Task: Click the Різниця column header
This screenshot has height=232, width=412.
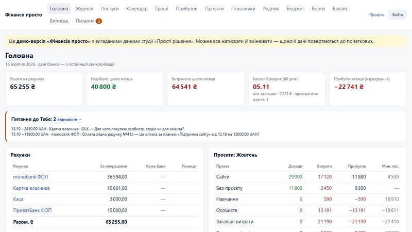Action: point(188,166)
